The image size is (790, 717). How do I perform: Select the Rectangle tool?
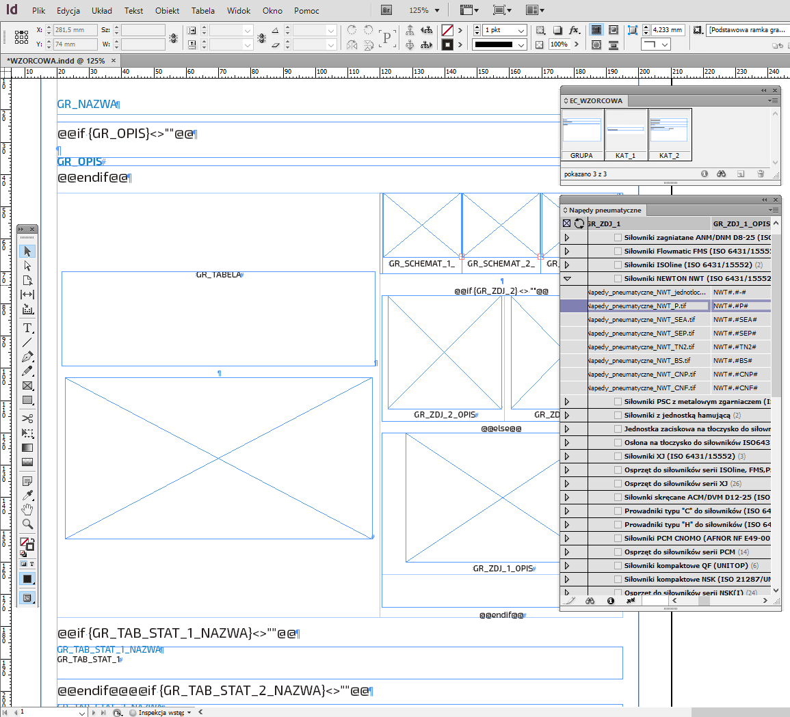pyautogui.click(x=27, y=401)
